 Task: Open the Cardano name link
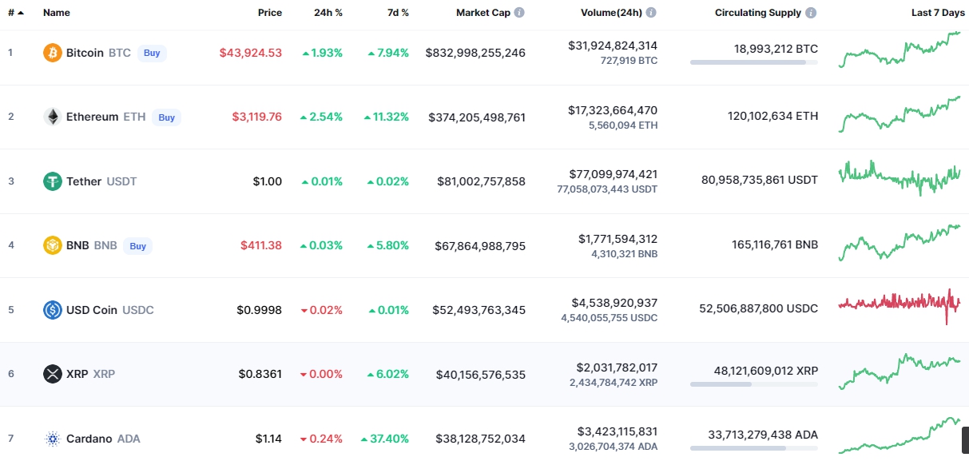(x=89, y=438)
